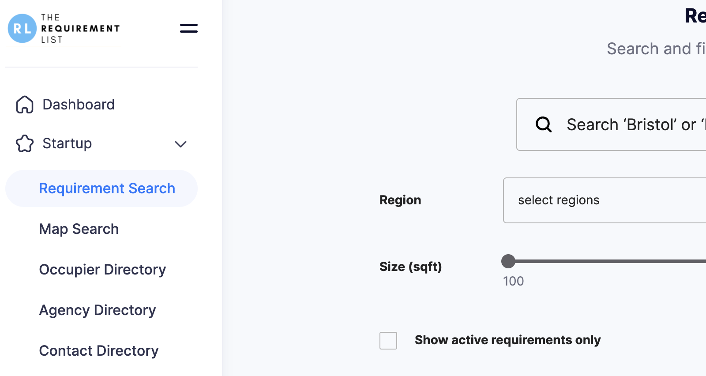The height and width of the screenshot is (376, 706).
Task: Enable the active requirements only checkbox
Action: [388, 341]
